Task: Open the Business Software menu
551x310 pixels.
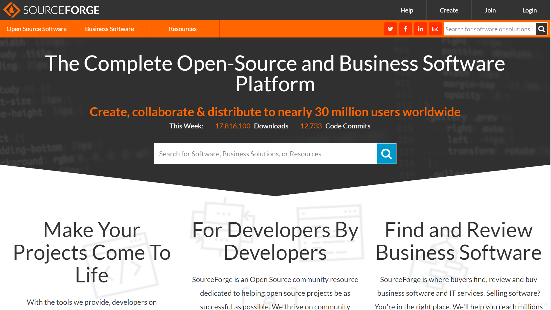Action: point(110,29)
